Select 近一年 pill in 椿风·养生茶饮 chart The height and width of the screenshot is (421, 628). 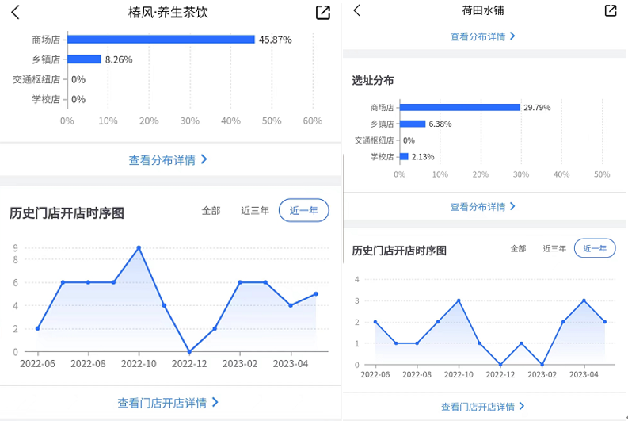click(x=304, y=211)
